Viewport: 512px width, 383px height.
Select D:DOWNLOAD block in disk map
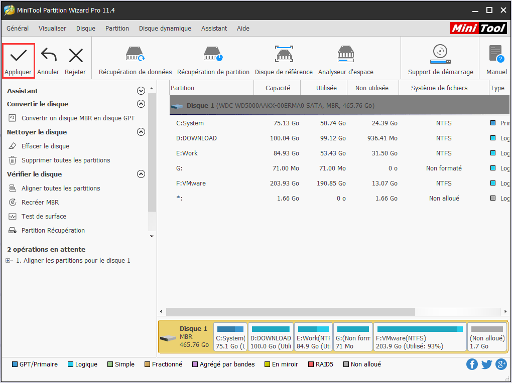(271, 337)
